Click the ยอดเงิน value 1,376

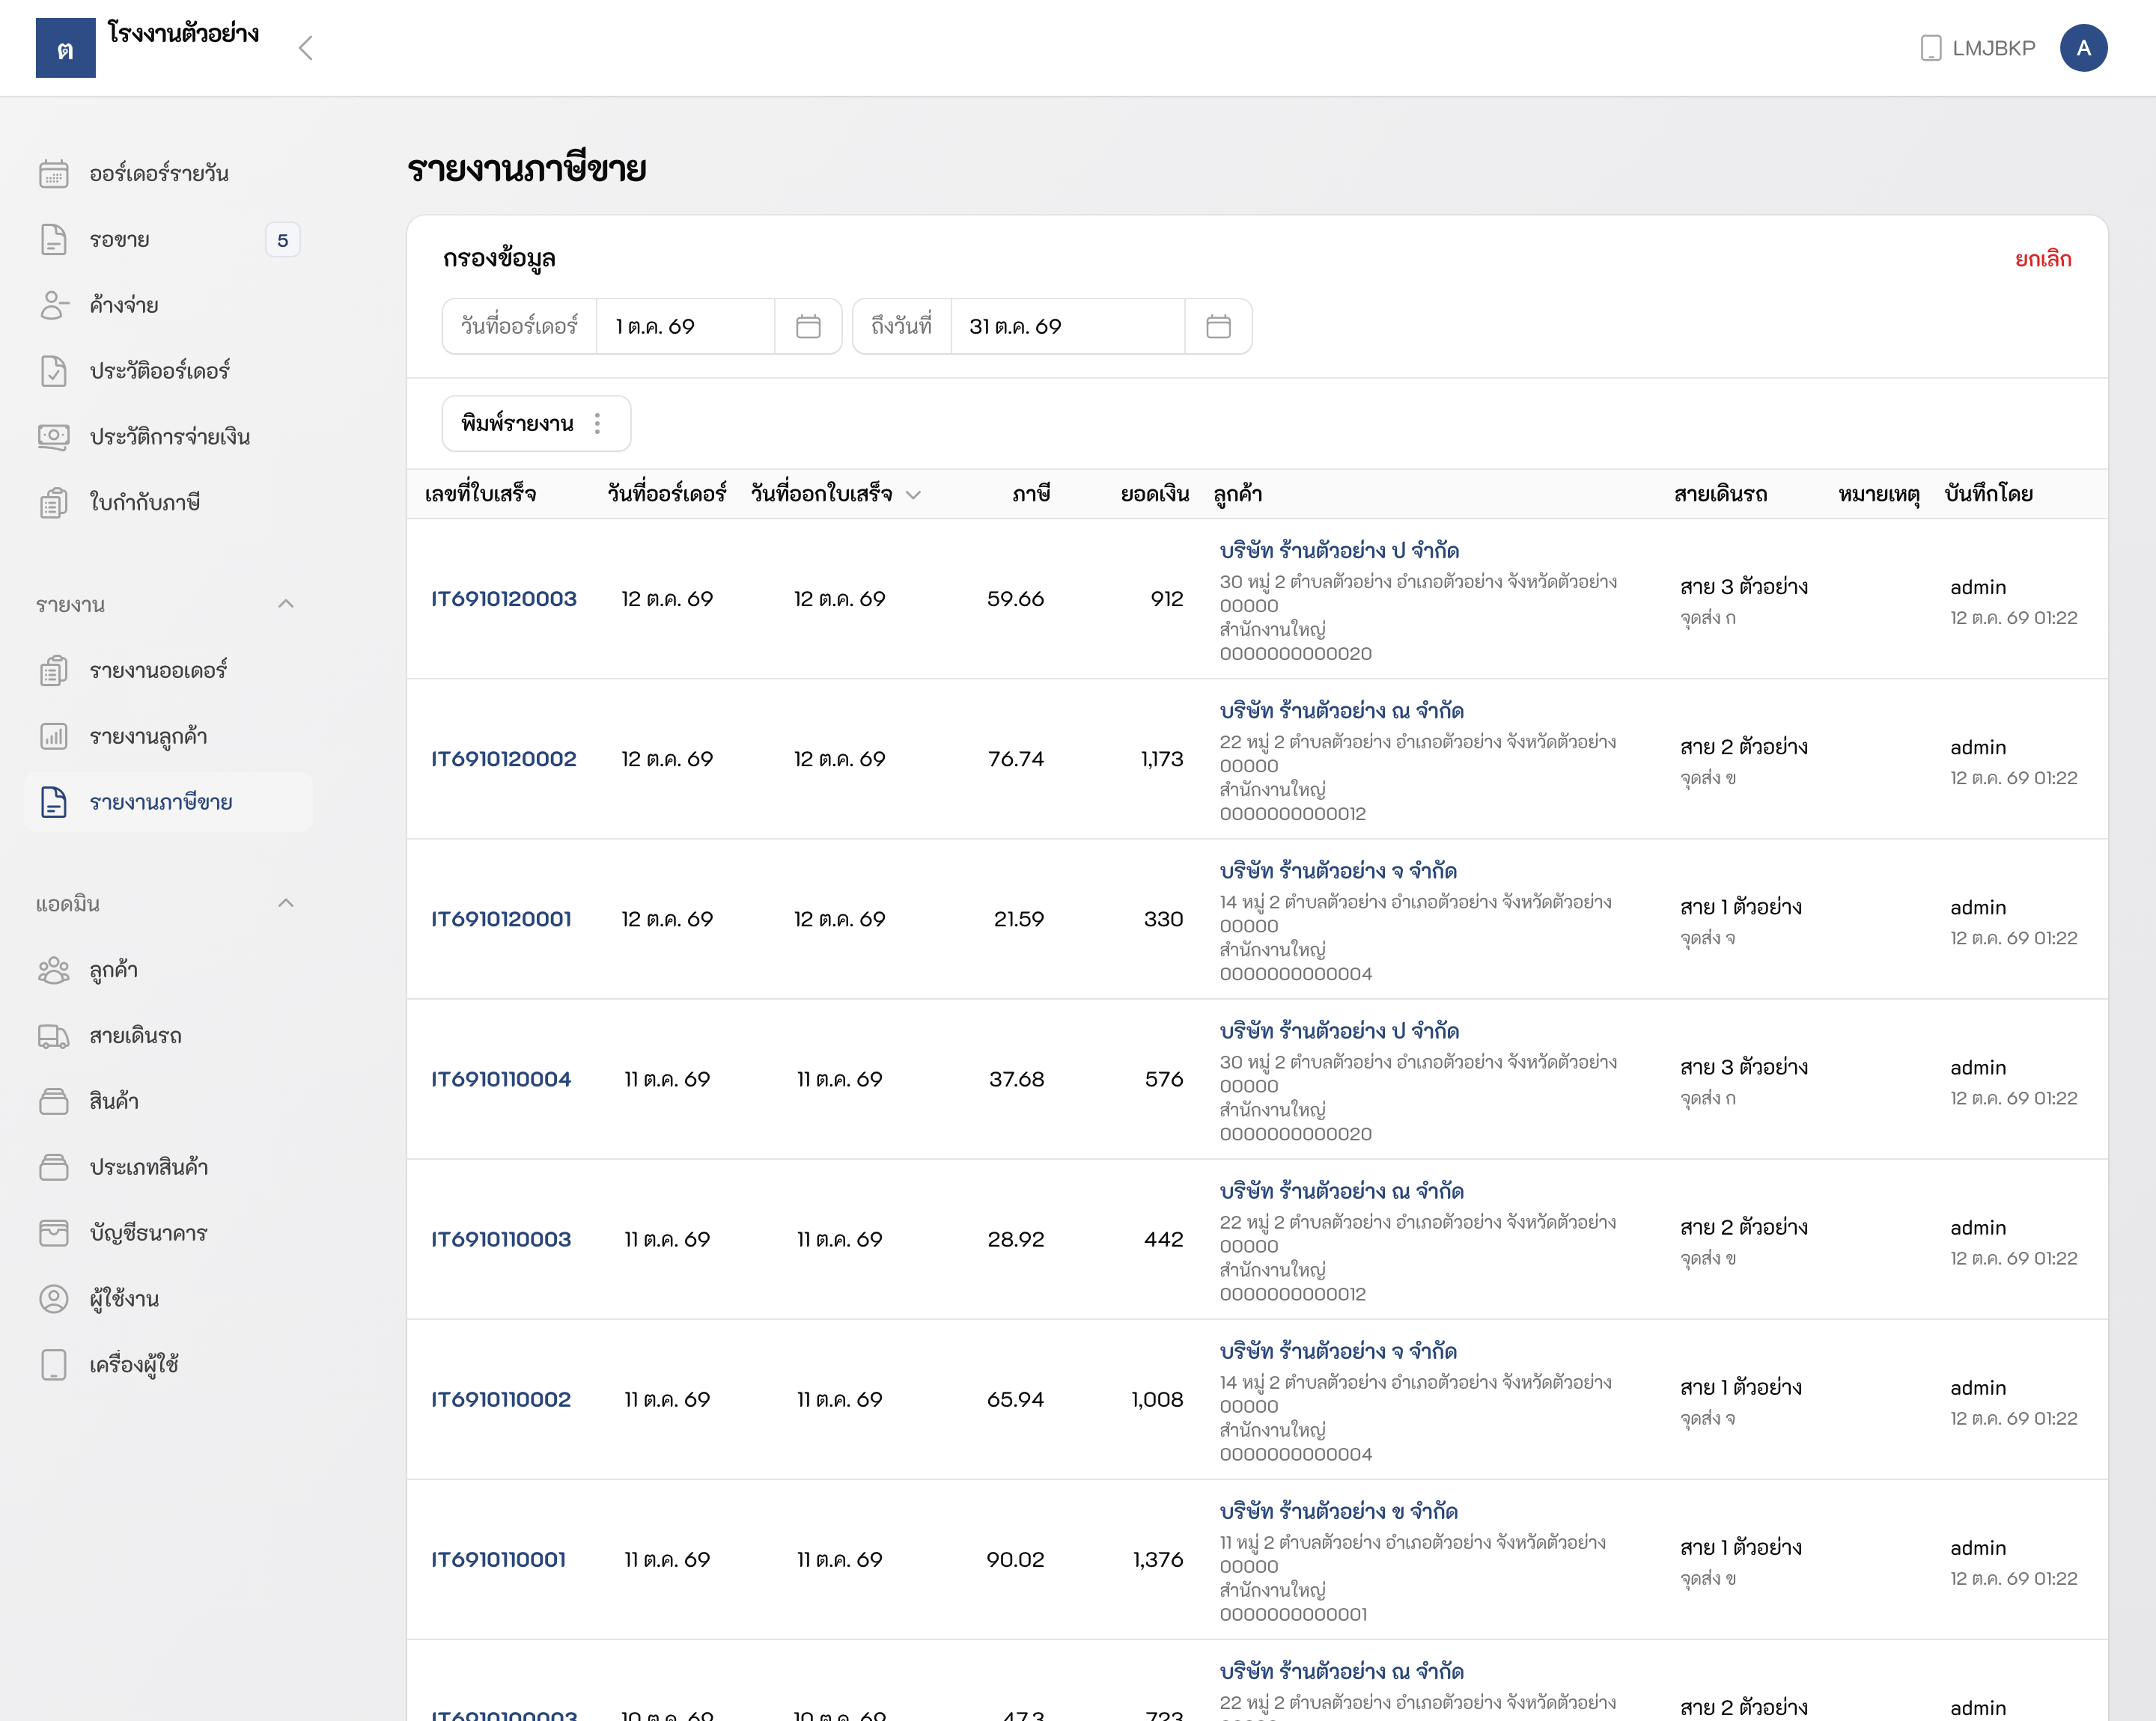[1158, 1559]
